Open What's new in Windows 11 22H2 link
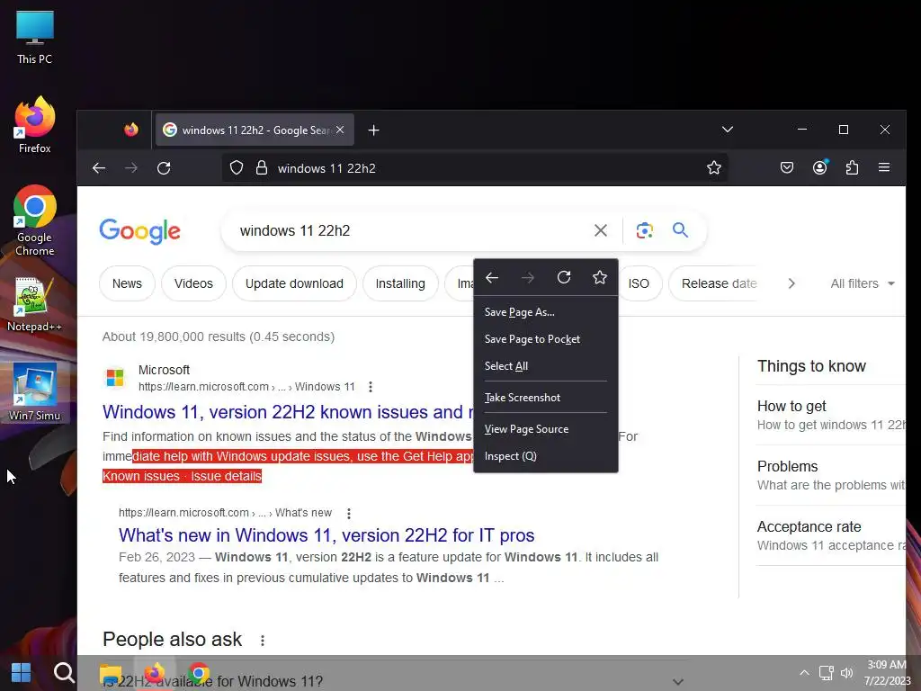This screenshot has height=691, width=921. click(x=326, y=535)
